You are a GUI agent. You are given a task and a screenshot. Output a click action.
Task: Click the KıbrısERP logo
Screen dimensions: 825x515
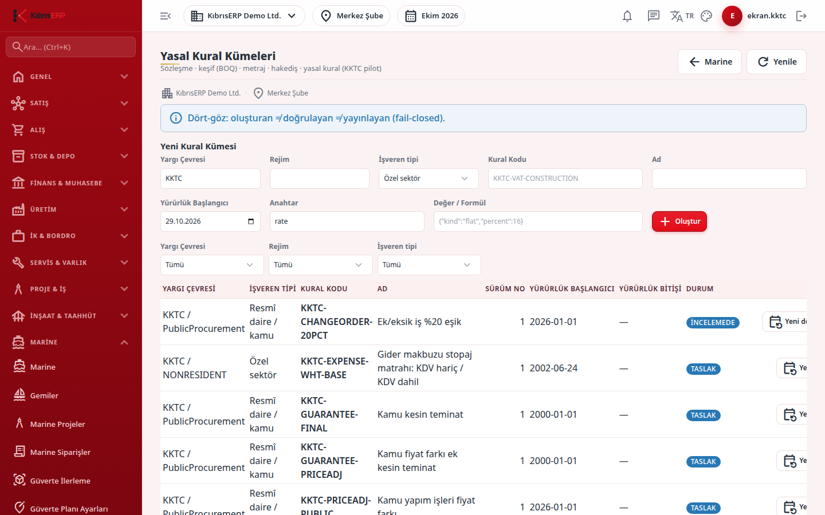click(39, 15)
